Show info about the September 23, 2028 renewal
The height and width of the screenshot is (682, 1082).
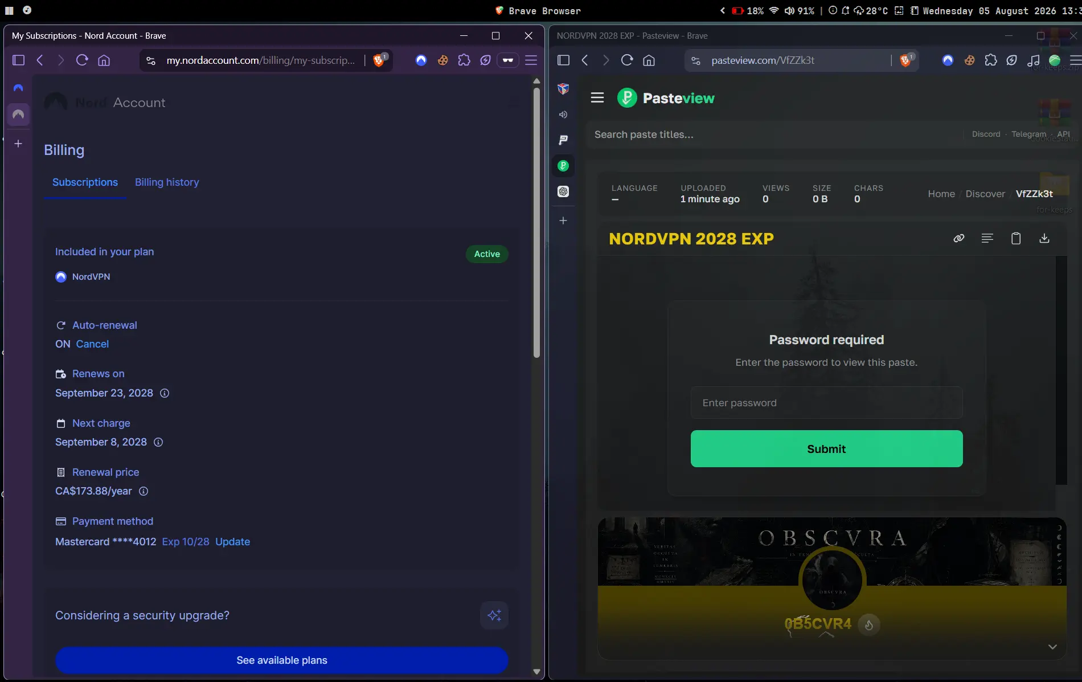click(165, 393)
